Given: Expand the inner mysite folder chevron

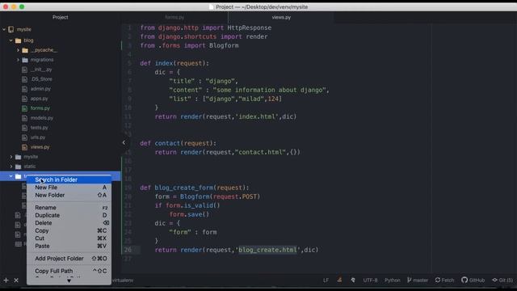Looking at the screenshot, I should click(11, 157).
